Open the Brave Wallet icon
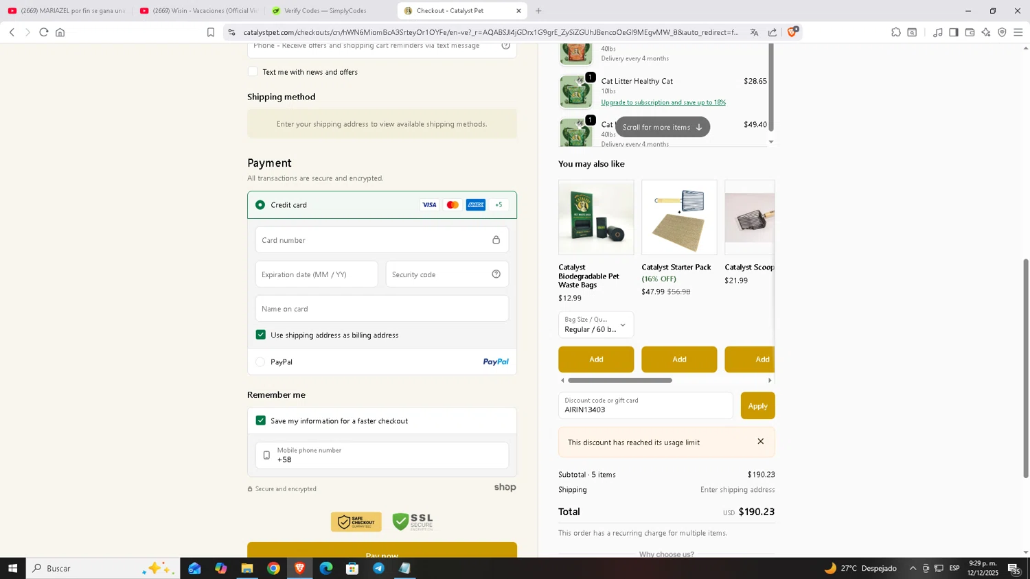This screenshot has height=579, width=1030. 970,32
